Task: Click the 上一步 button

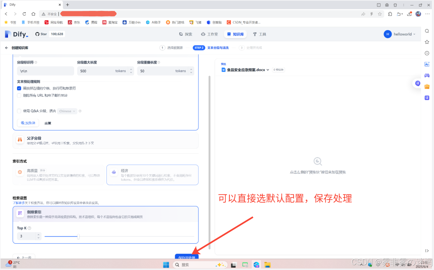Action: pyautogui.click(x=24, y=257)
